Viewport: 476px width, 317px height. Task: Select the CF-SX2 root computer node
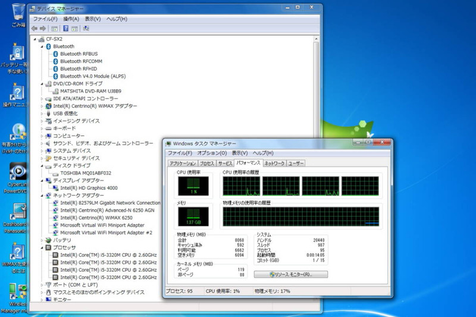click(54, 39)
